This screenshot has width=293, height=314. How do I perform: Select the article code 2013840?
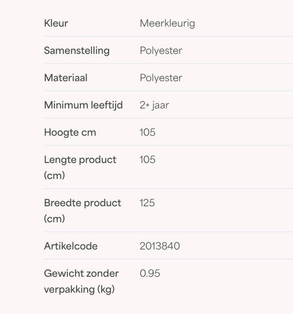[x=160, y=246]
